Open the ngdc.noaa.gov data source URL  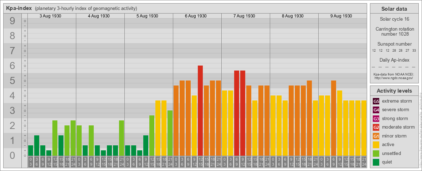click(393, 78)
